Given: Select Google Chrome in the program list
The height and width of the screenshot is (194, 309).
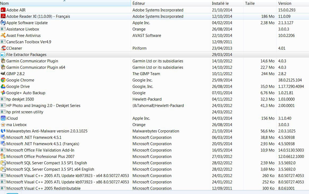Looking at the screenshot, I should [x=20, y=80].
